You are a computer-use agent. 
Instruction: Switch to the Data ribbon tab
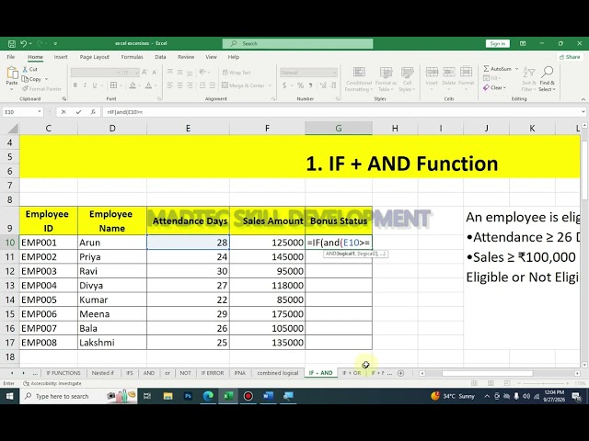click(x=160, y=57)
